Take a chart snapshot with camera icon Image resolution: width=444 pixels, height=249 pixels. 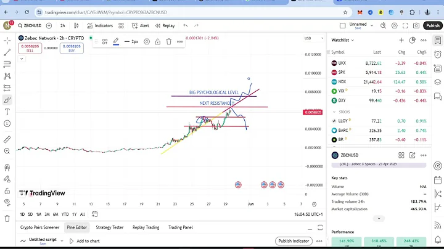pos(416,25)
